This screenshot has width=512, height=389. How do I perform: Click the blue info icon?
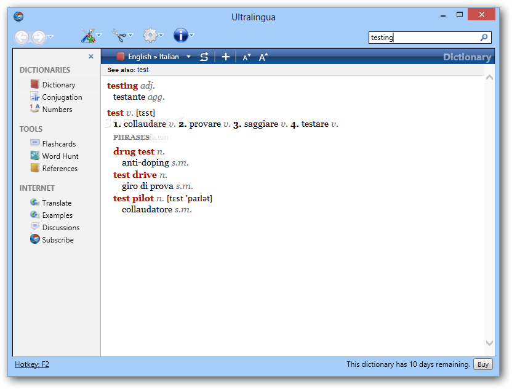coord(180,35)
